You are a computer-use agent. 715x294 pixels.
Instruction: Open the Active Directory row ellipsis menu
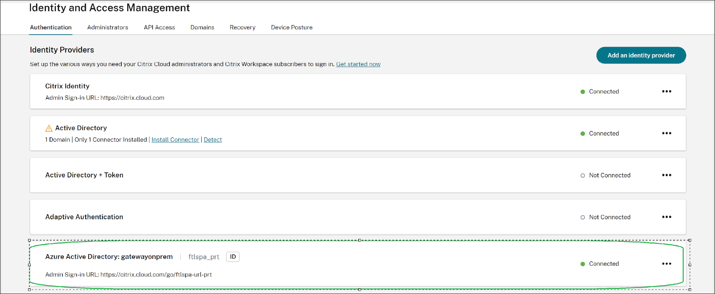pyautogui.click(x=666, y=133)
